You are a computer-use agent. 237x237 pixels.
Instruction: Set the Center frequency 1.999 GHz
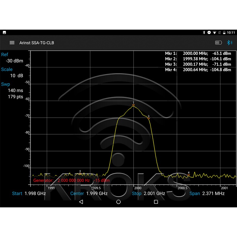[89, 193]
